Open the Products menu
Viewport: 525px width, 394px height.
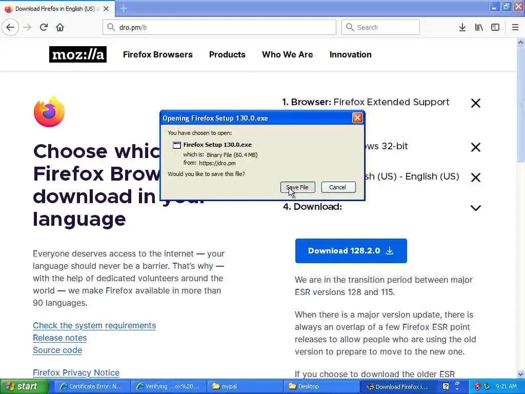227,54
